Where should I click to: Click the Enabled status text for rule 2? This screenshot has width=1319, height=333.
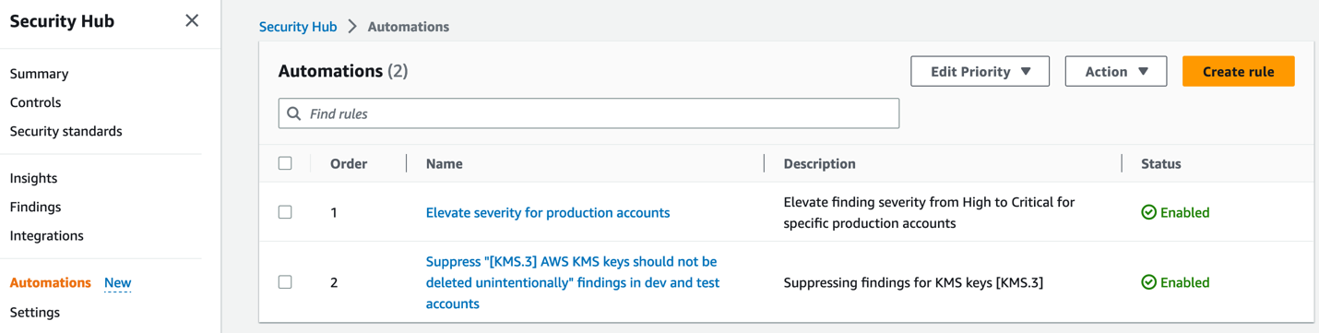point(1184,282)
